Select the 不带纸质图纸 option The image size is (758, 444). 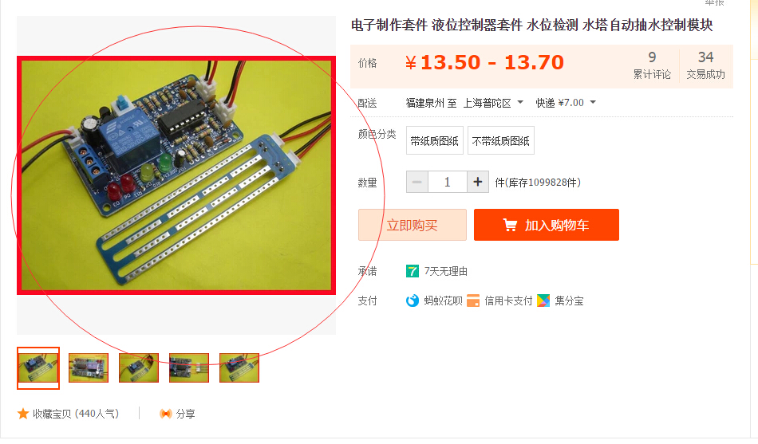(501, 140)
